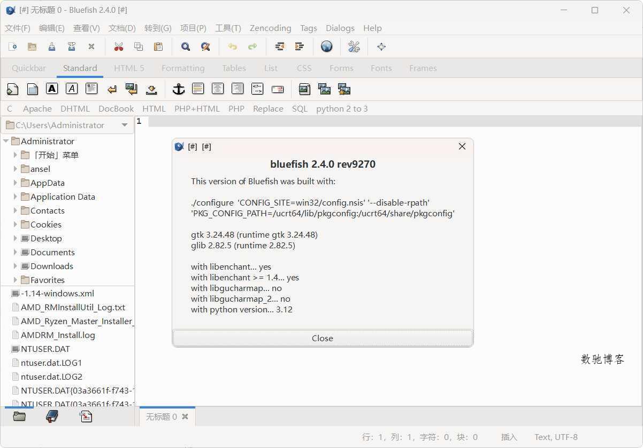Click the Center alignment icon
The image size is (643, 448).
point(218,89)
